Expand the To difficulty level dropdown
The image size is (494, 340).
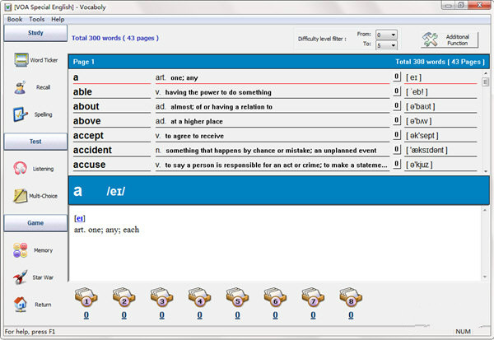(394, 45)
